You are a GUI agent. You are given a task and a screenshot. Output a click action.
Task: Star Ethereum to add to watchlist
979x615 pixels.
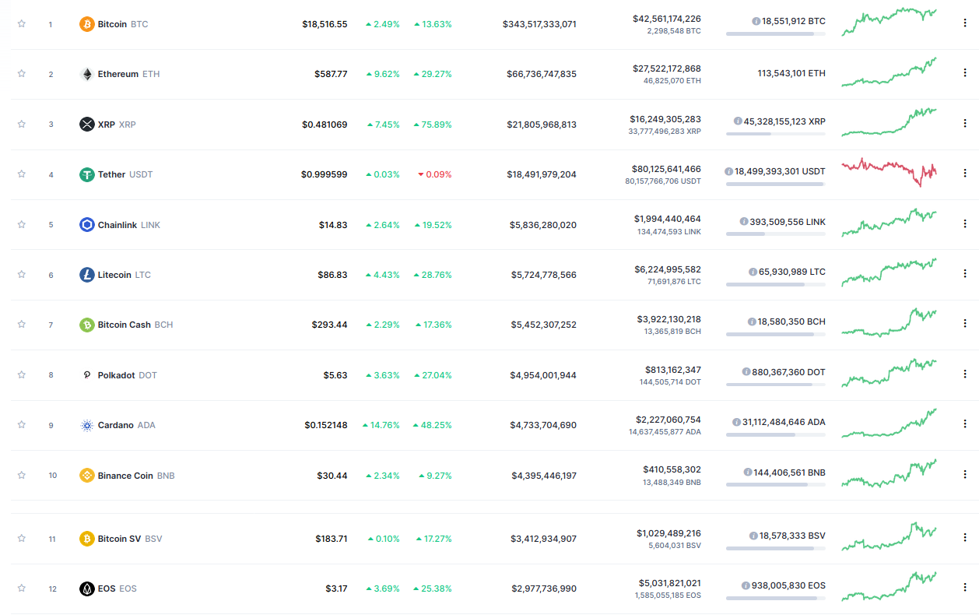(22, 74)
